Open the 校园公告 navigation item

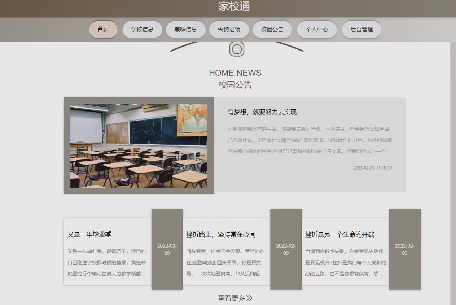click(x=272, y=29)
